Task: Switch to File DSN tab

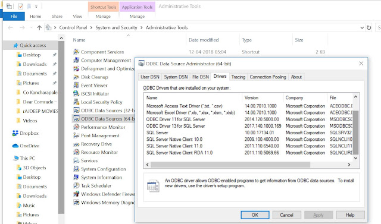Action: click(x=201, y=77)
